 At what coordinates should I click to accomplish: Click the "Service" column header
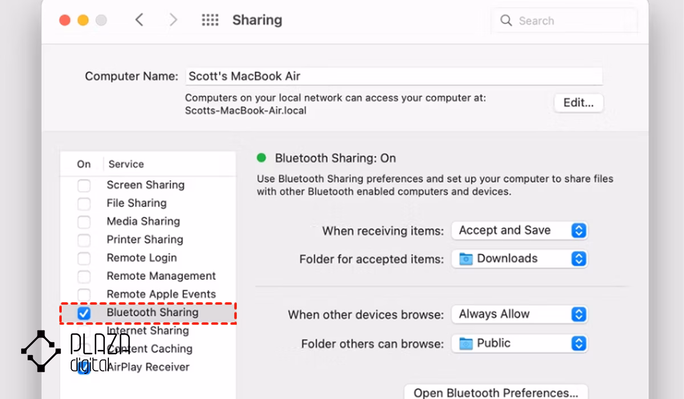126,164
